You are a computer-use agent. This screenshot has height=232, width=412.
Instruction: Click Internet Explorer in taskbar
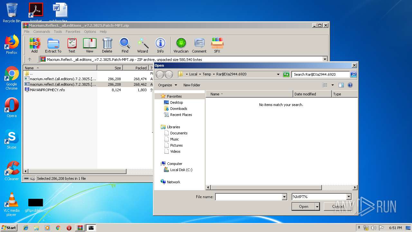click(26, 228)
